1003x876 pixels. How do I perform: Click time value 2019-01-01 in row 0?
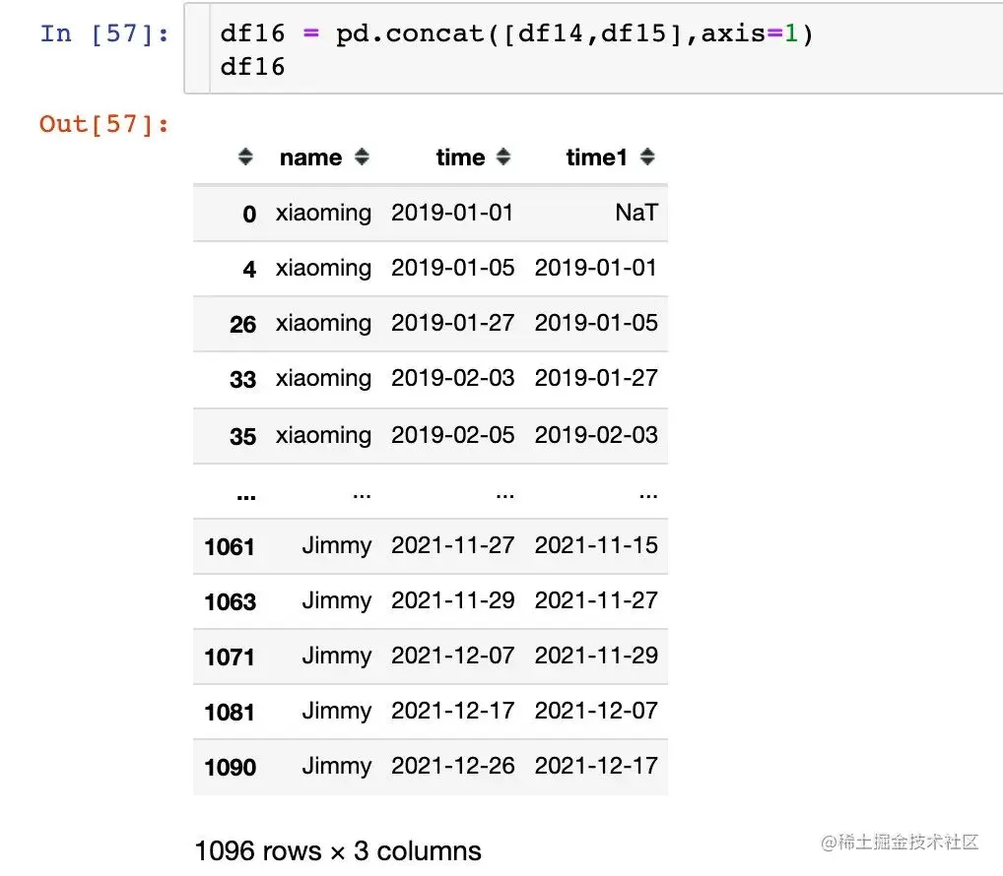click(452, 213)
